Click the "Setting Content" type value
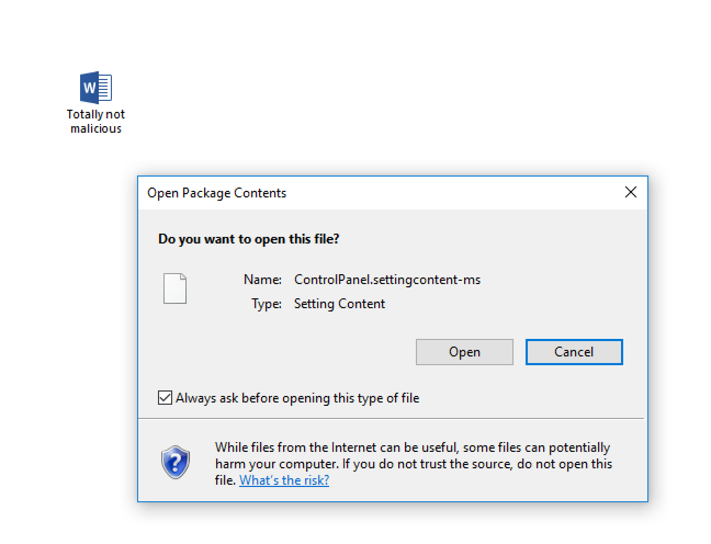Image resolution: width=711 pixels, height=544 pixels. (340, 304)
